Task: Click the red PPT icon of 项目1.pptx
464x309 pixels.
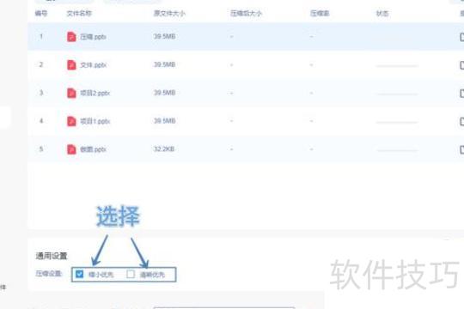Action: coord(71,121)
